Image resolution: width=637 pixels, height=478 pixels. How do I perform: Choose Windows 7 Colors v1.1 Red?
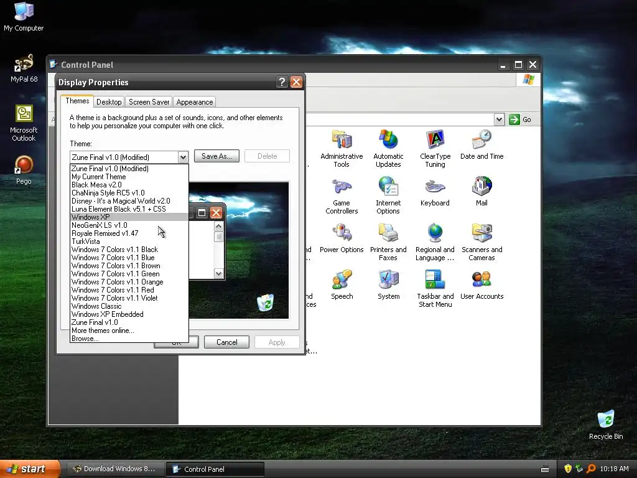pos(129,290)
